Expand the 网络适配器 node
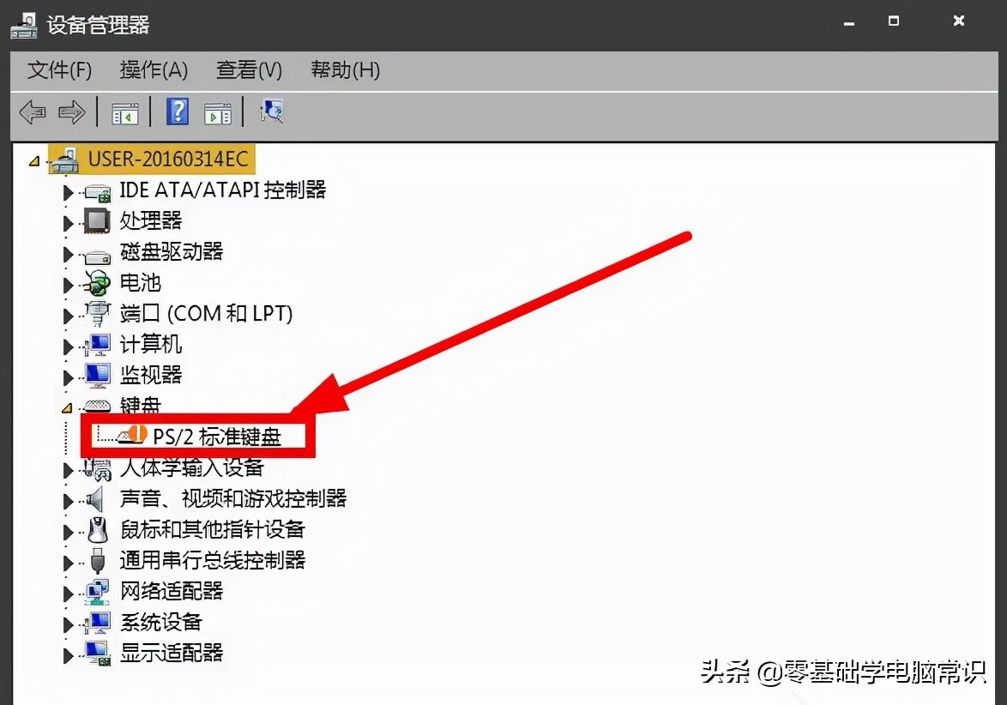 click(69, 592)
